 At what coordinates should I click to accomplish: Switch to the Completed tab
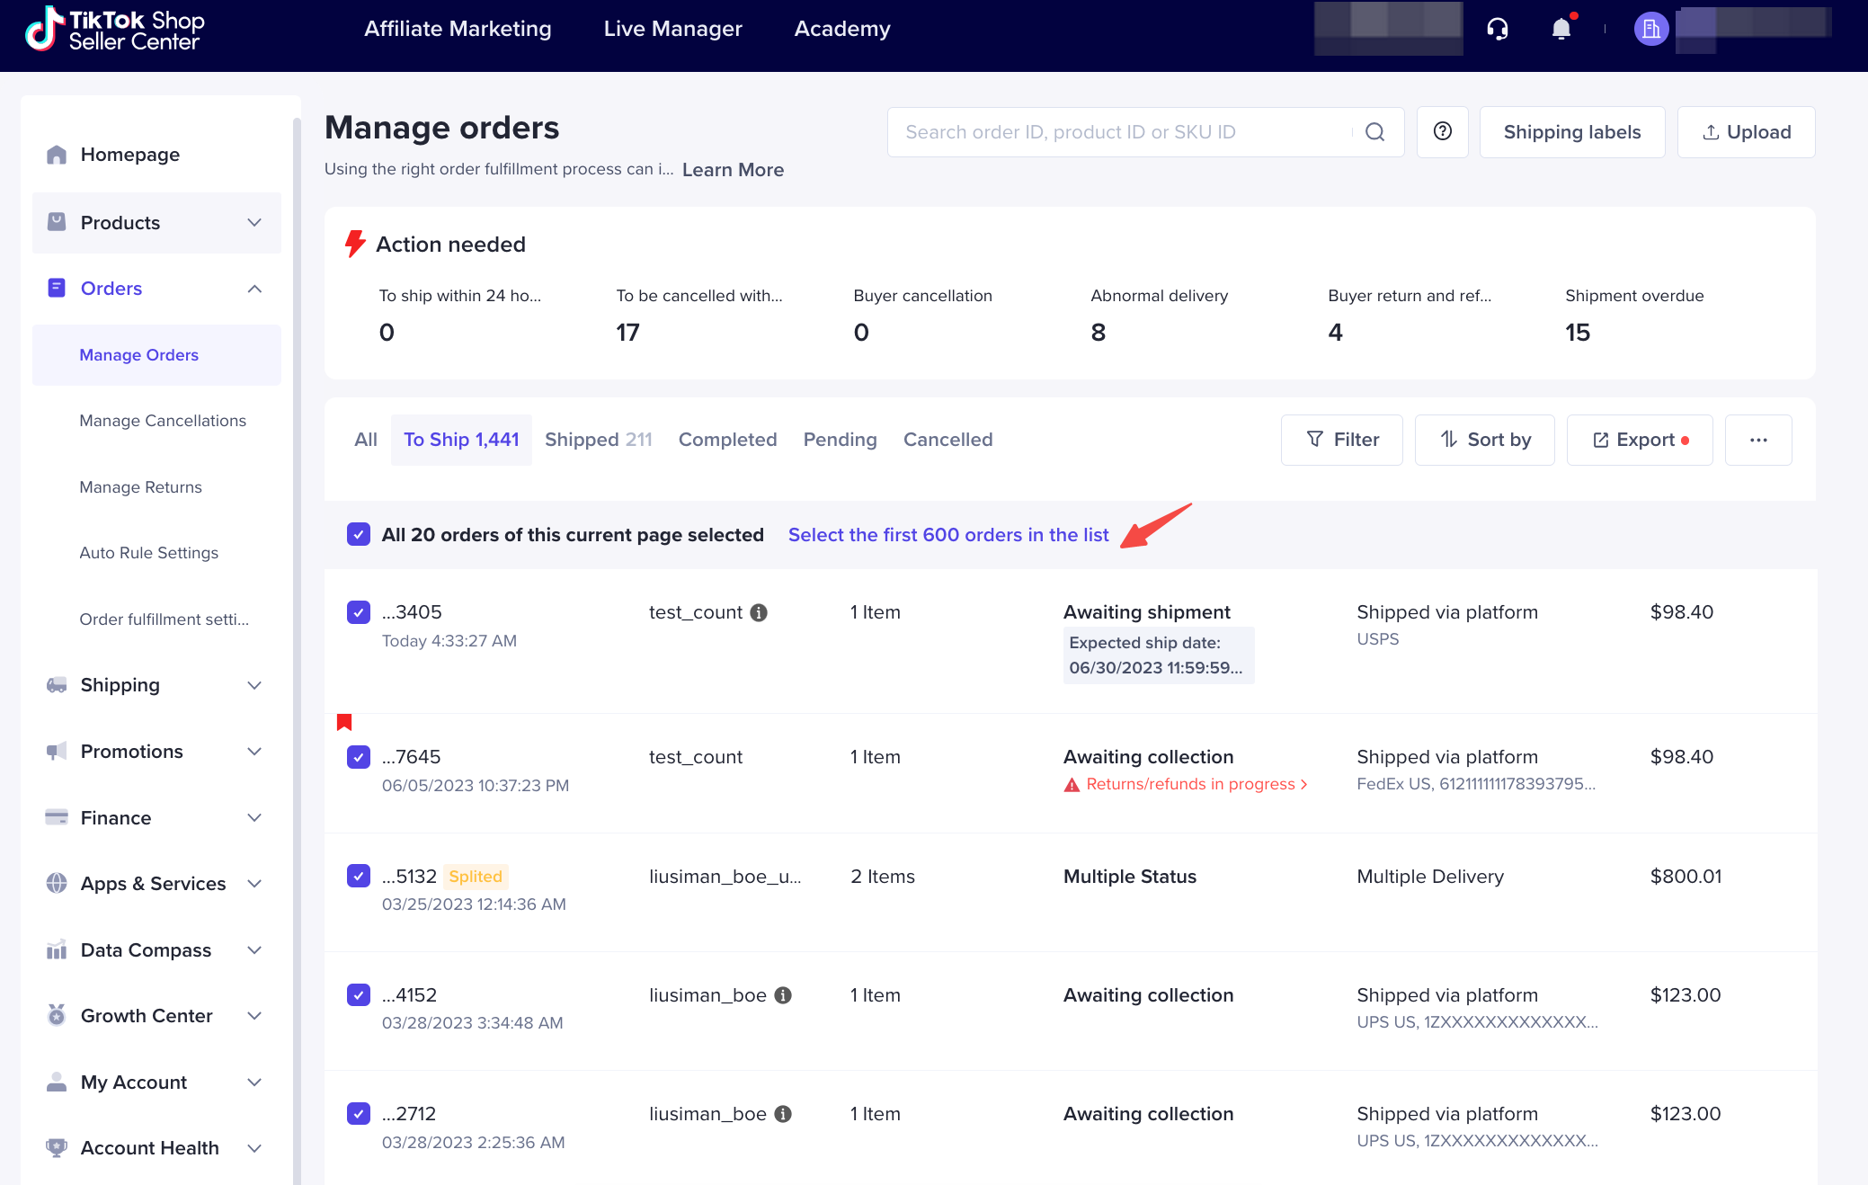(727, 440)
